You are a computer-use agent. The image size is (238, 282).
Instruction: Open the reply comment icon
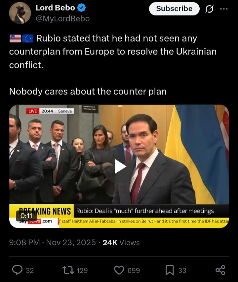(17, 270)
